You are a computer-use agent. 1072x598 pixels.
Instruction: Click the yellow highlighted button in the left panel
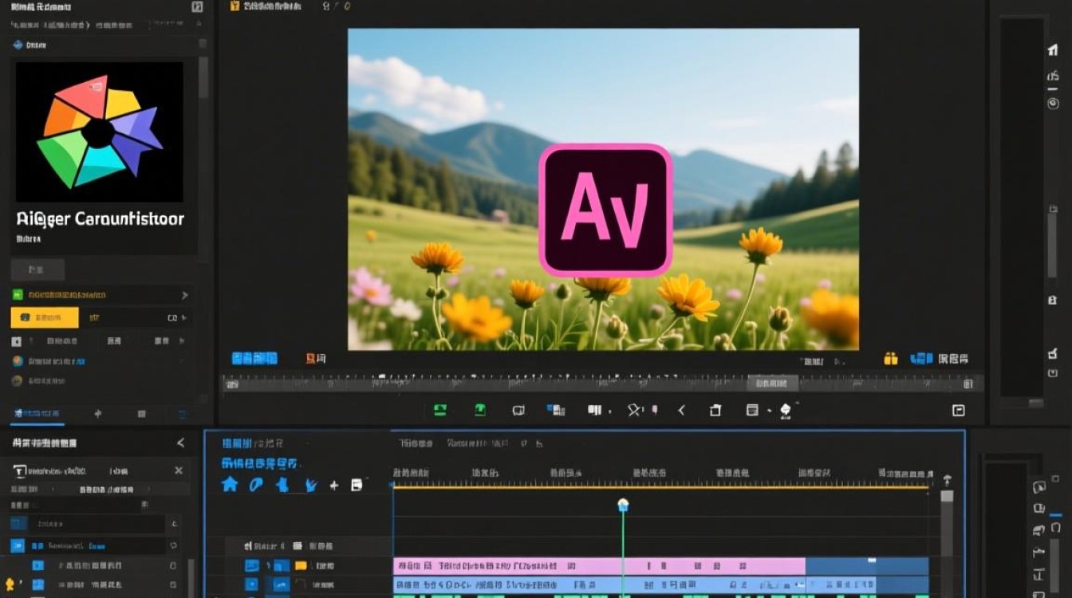pos(45,317)
